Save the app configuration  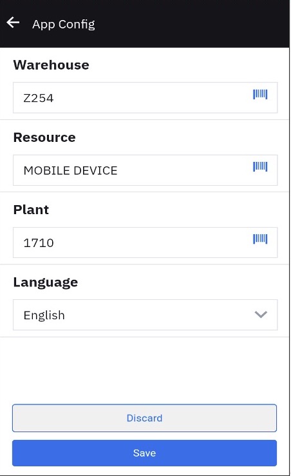(144, 453)
